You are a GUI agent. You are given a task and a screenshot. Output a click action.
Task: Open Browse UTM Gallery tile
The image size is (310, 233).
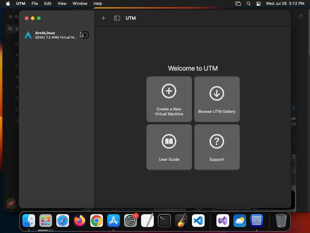tap(217, 99)
